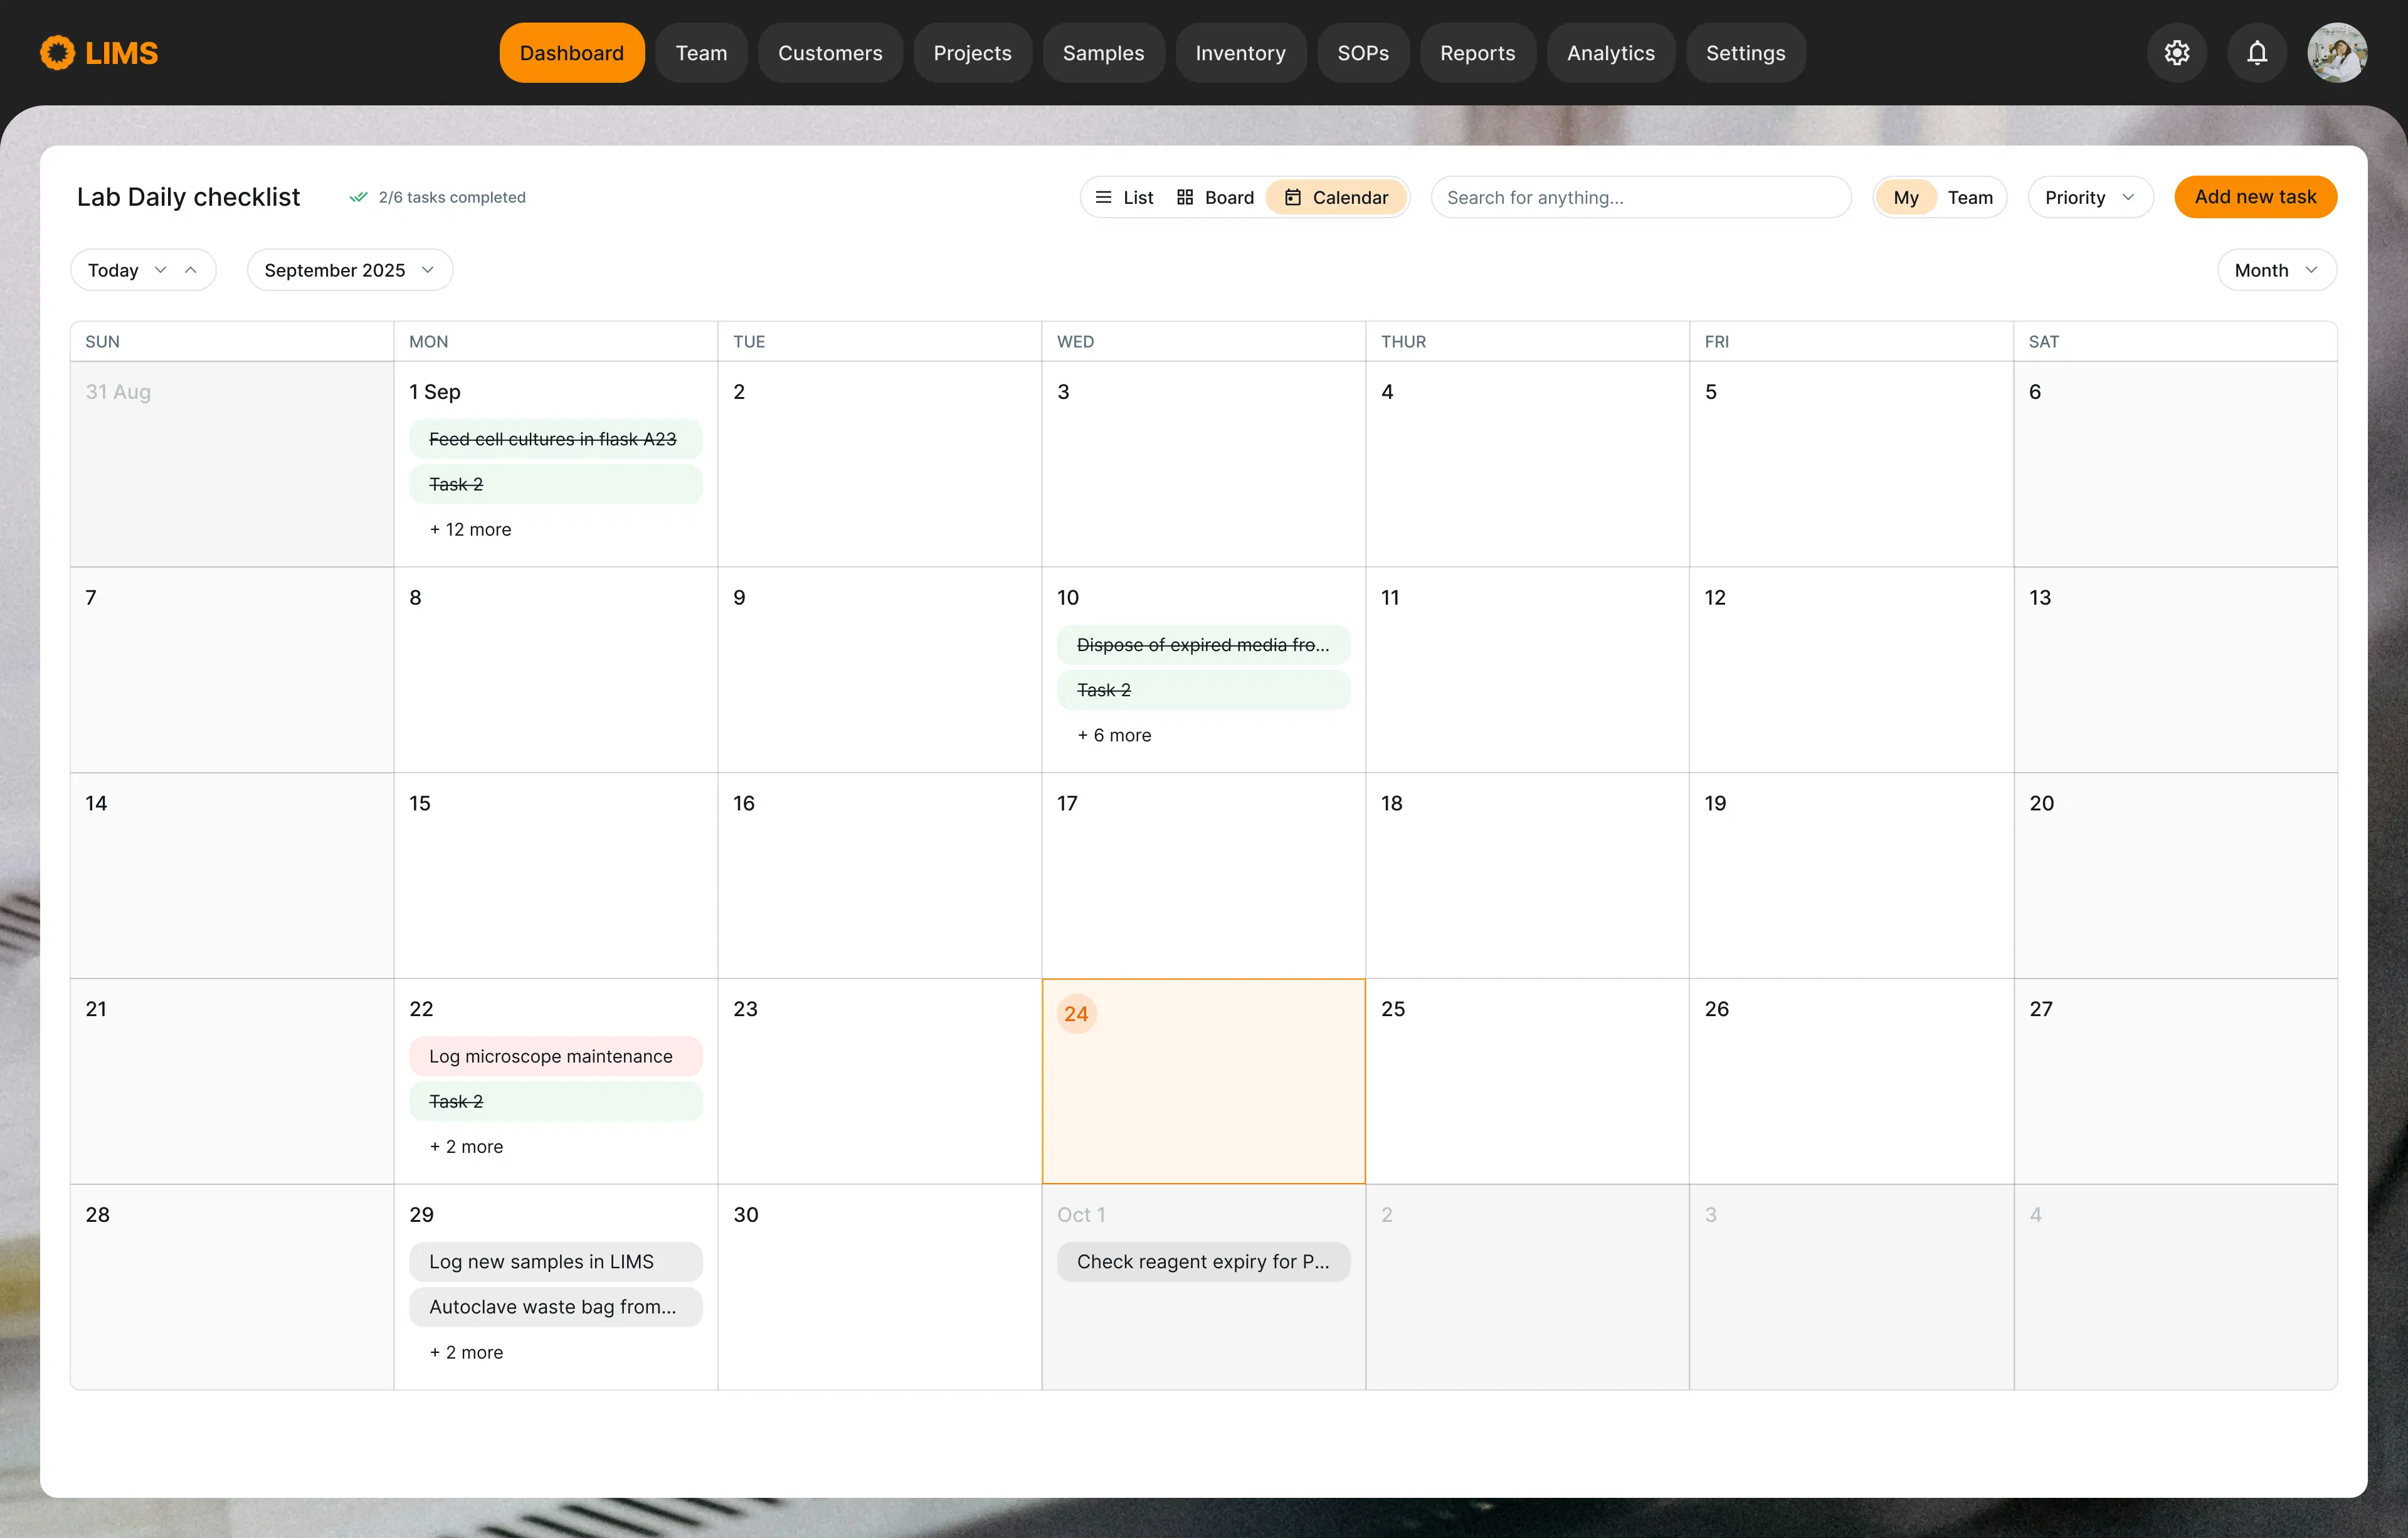Viewport: 2408px width, 1538px height.
Task: Select the Calendar view
Action: pos(1336,197)
